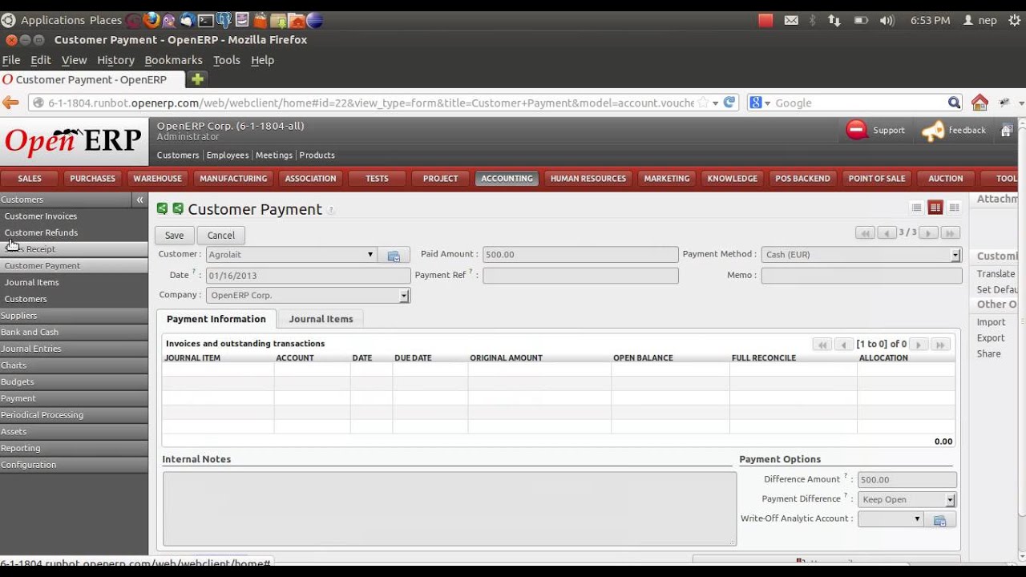Open the Thunderbird icon in top panel
This screenshot has width=1026, height=577.
tap(188, 20)
